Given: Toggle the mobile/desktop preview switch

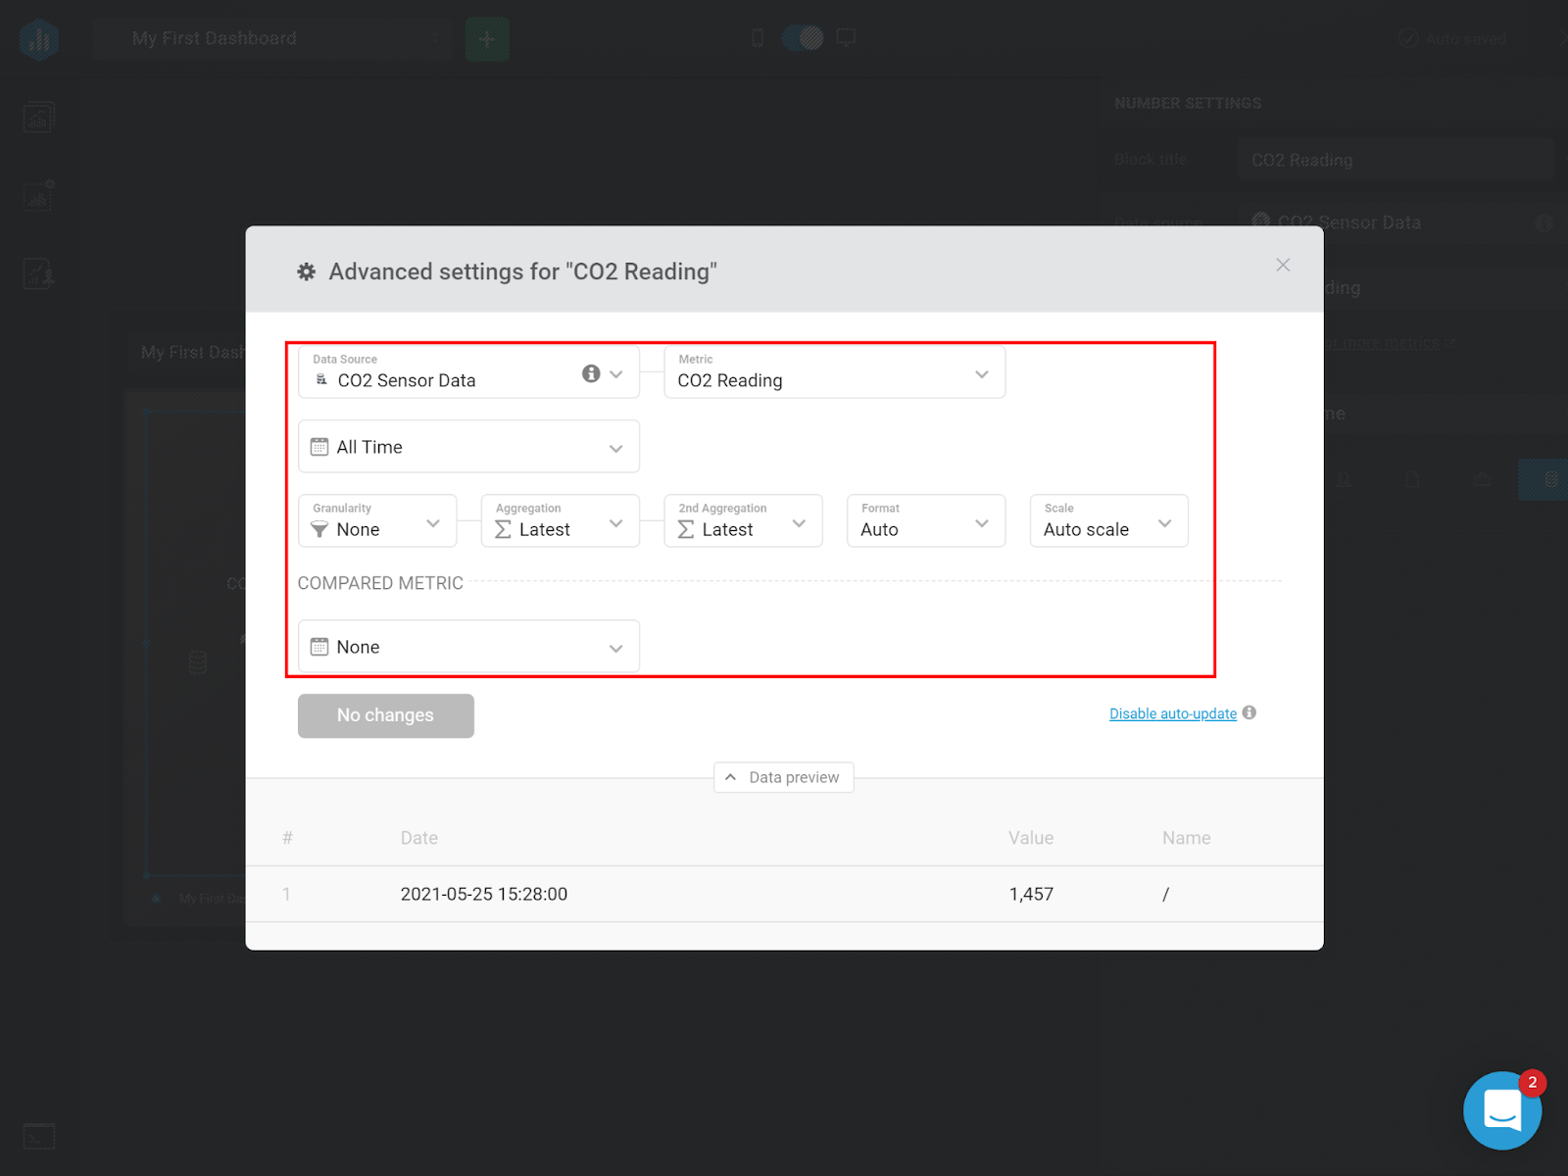Looking at the screenshot, I should [x=803, y=36].
